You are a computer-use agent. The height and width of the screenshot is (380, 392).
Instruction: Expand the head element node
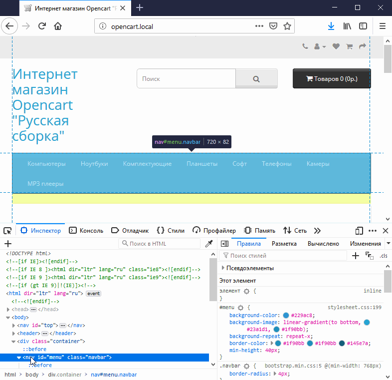(x=8, y=310)
